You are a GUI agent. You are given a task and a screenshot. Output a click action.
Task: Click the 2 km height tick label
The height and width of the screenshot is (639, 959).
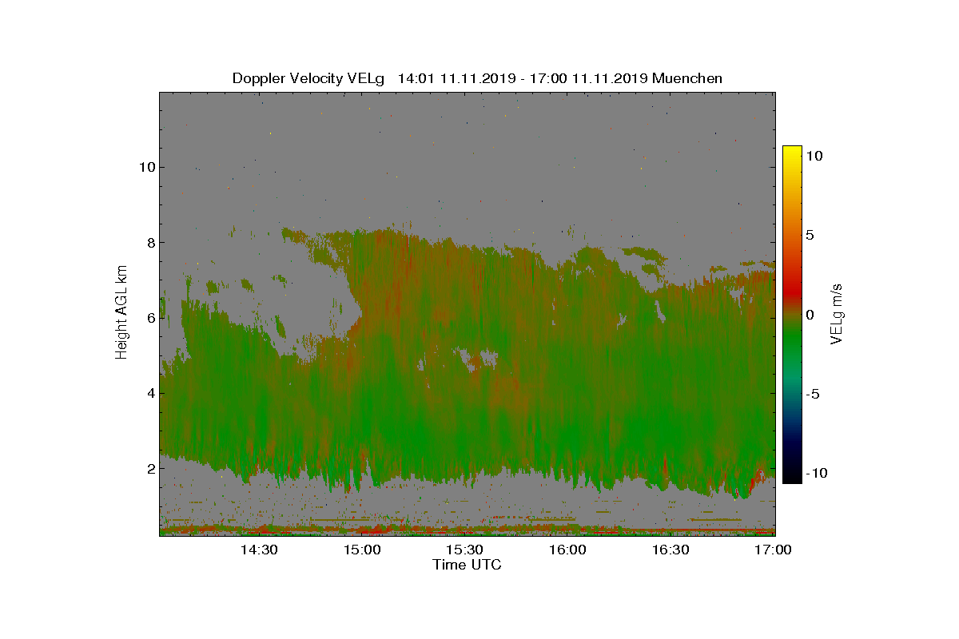click(150, 468)
